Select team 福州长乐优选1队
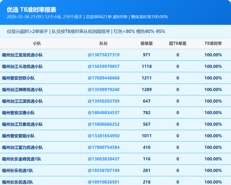The height and width of the screenshot is (185, 231). click(x=18, y=171)
